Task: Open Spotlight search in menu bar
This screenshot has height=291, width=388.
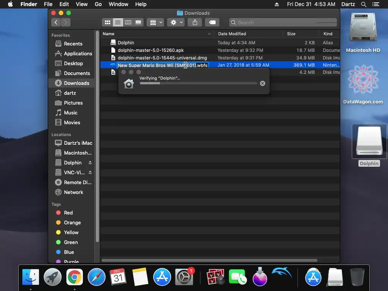Action: [363, 4]
